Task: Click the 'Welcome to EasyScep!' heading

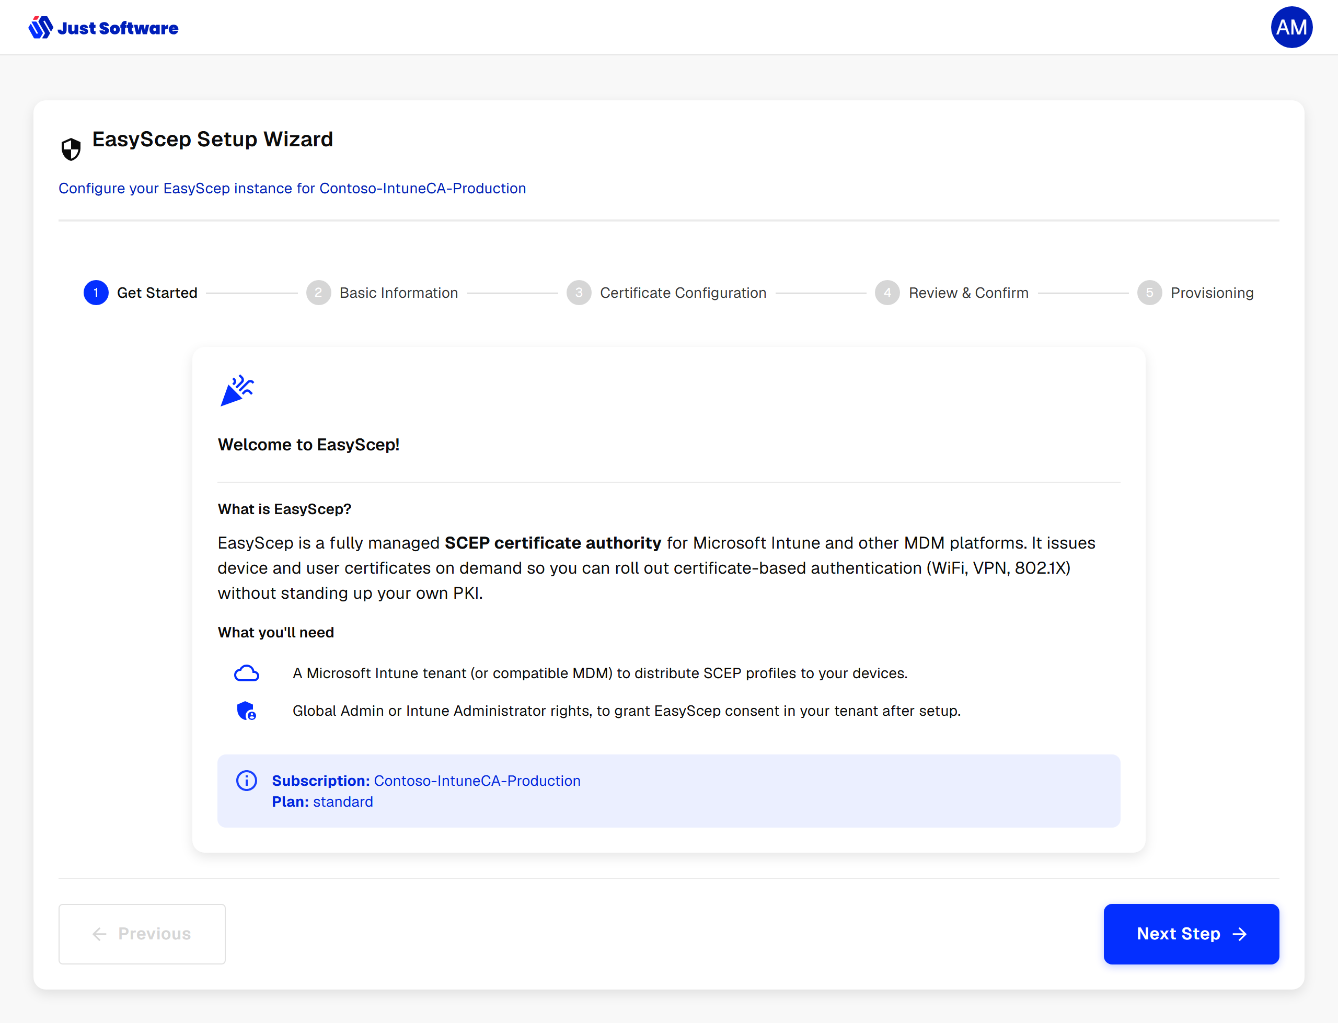Action: [309, 445]
